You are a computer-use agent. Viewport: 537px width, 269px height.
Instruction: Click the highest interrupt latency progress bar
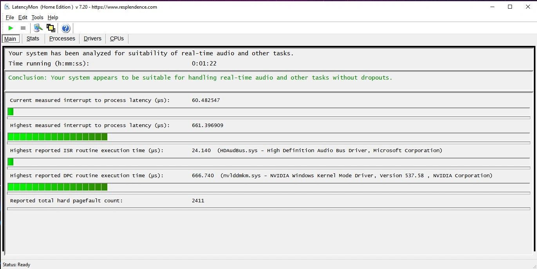tap(269, 137)
